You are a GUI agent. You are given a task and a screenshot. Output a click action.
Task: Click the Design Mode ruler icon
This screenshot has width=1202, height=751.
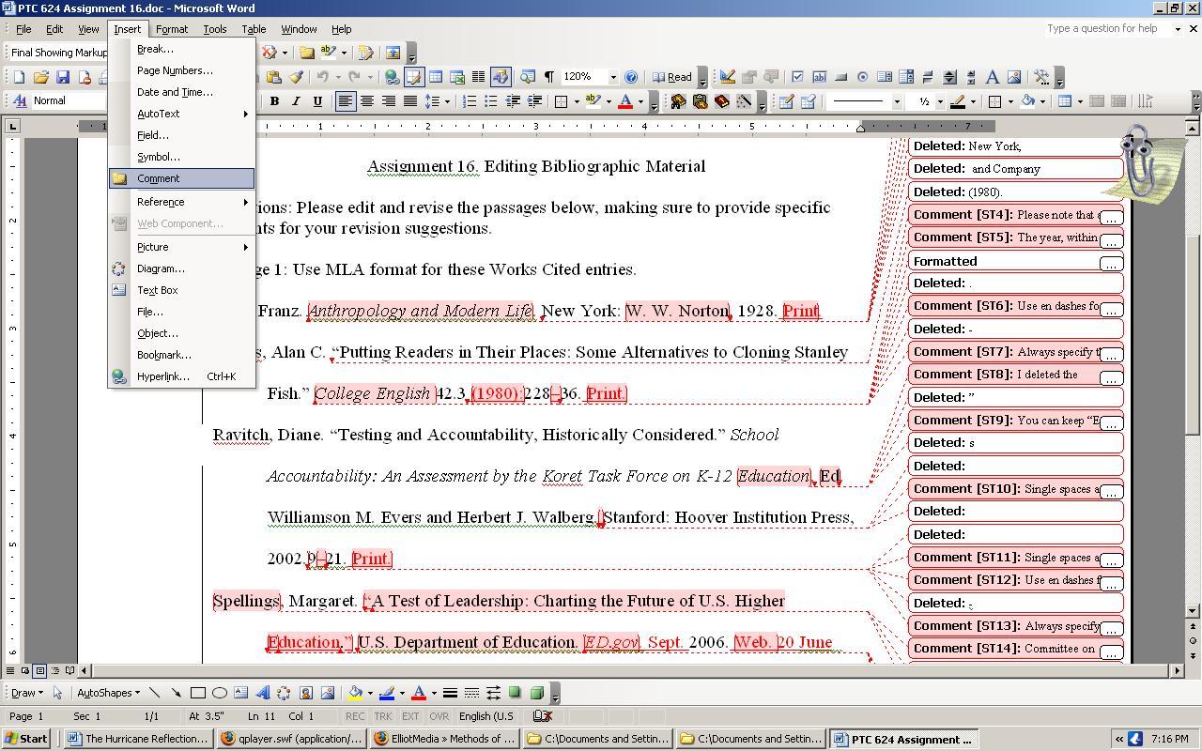[728, 77]
